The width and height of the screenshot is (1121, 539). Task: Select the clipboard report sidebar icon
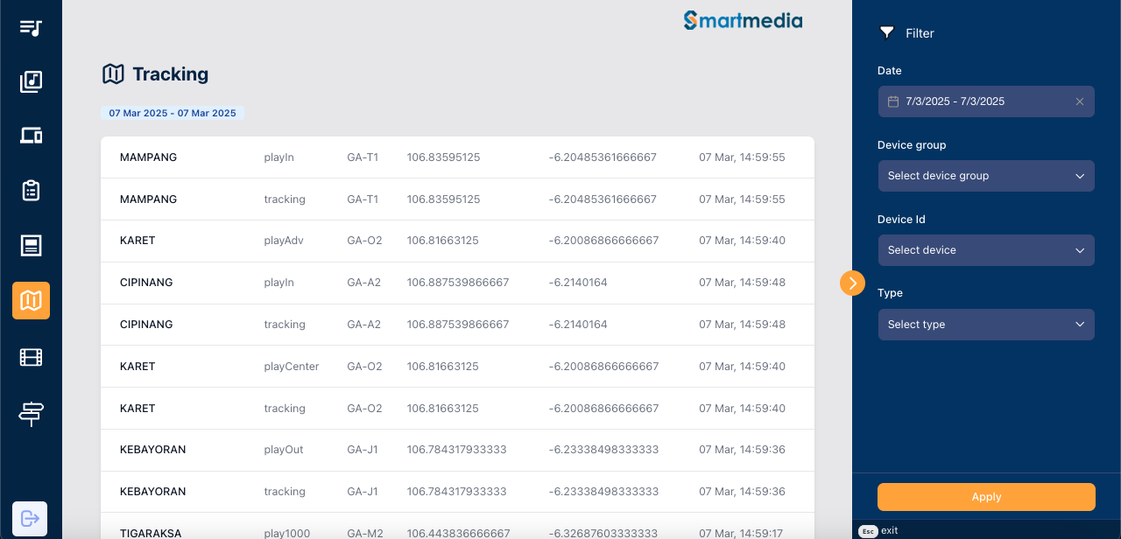(31, 191)
